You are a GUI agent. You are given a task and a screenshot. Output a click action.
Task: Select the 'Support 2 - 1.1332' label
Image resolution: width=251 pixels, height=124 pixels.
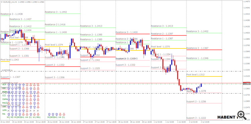tap(55, 65)
